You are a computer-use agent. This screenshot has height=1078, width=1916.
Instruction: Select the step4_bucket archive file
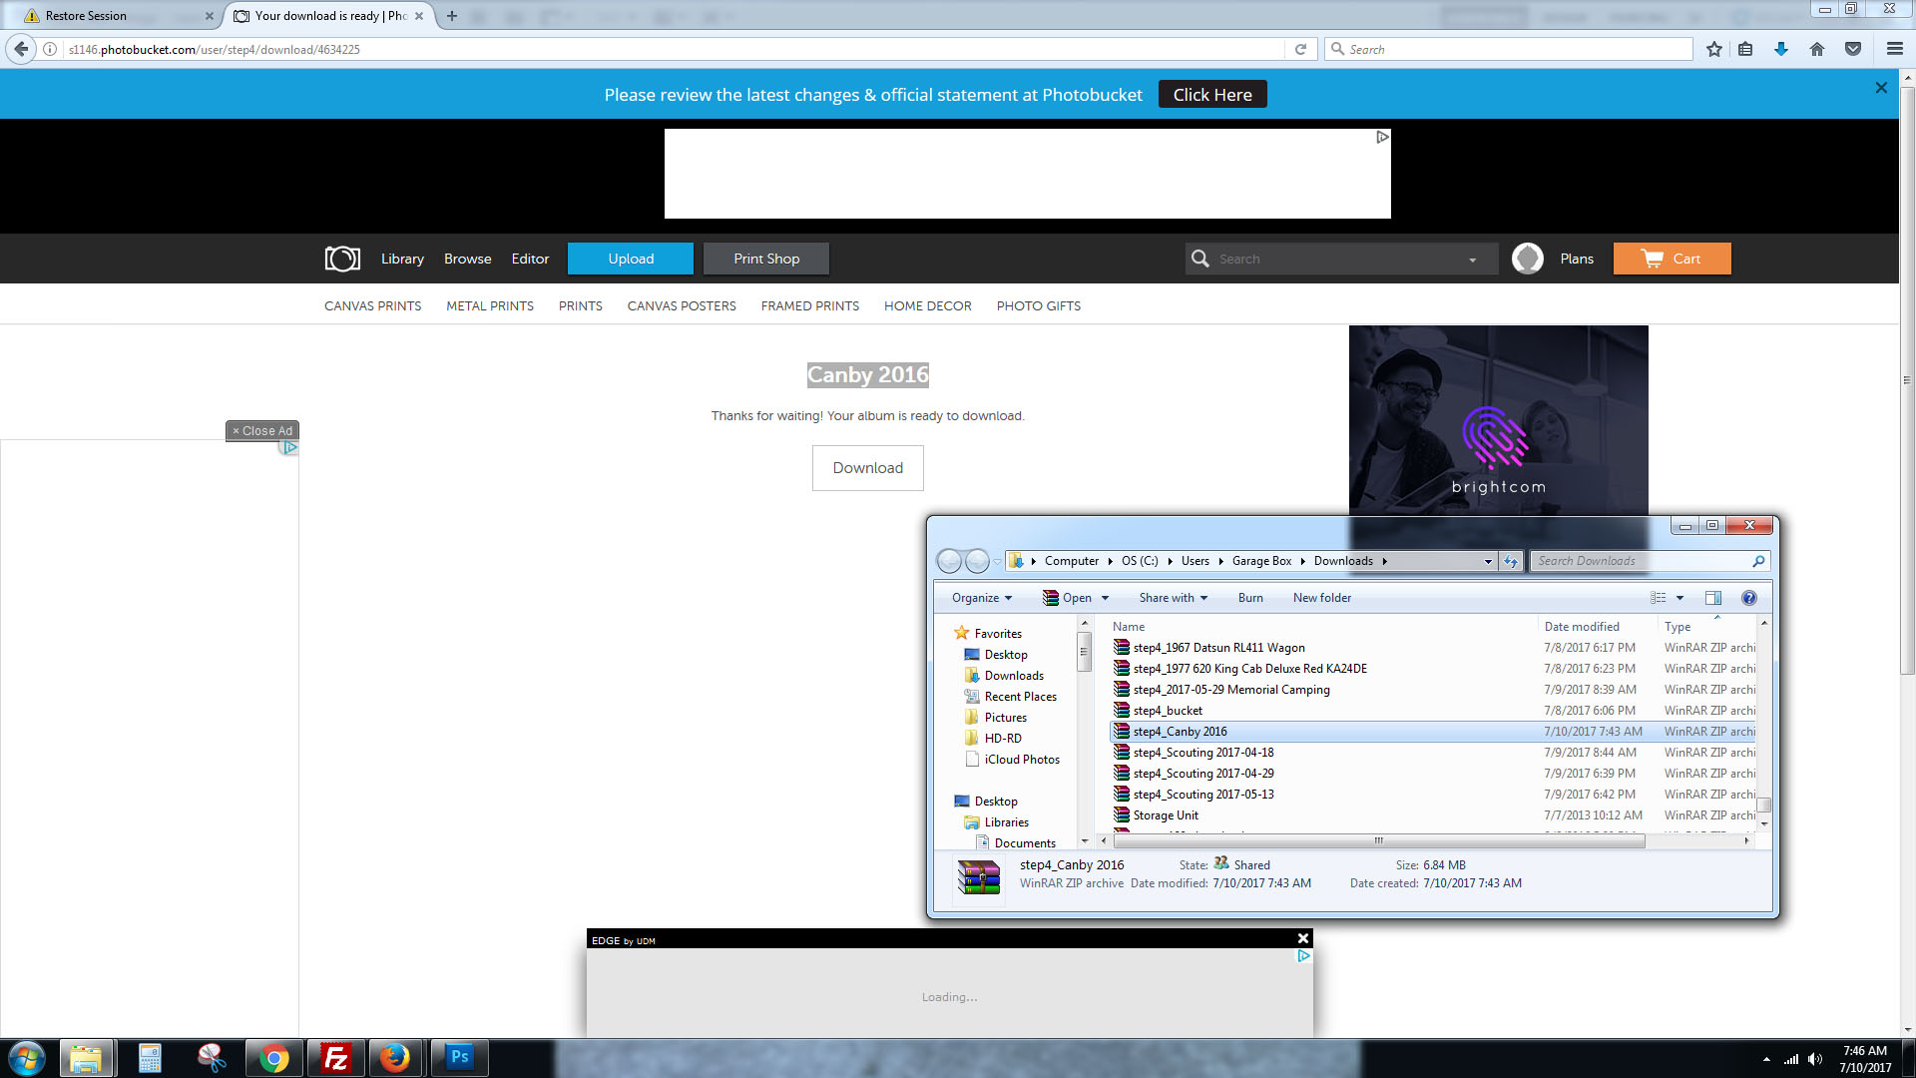click(1168, 711)
